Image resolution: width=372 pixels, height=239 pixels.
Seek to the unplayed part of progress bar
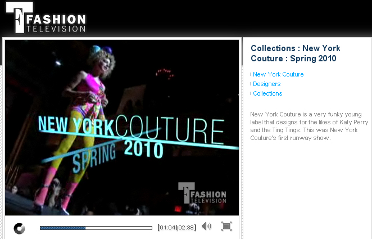point(119,228)
